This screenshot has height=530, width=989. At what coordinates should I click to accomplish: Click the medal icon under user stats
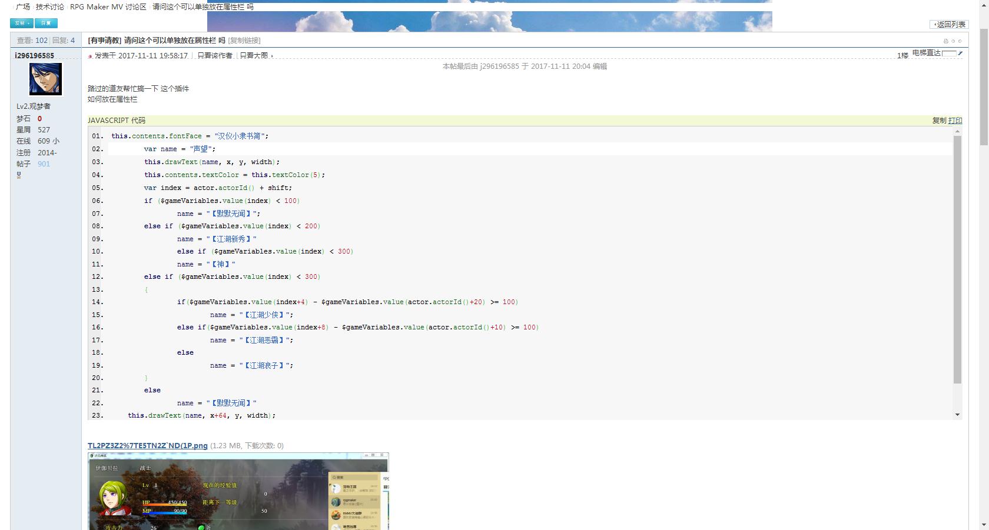(x=19, y=175)
